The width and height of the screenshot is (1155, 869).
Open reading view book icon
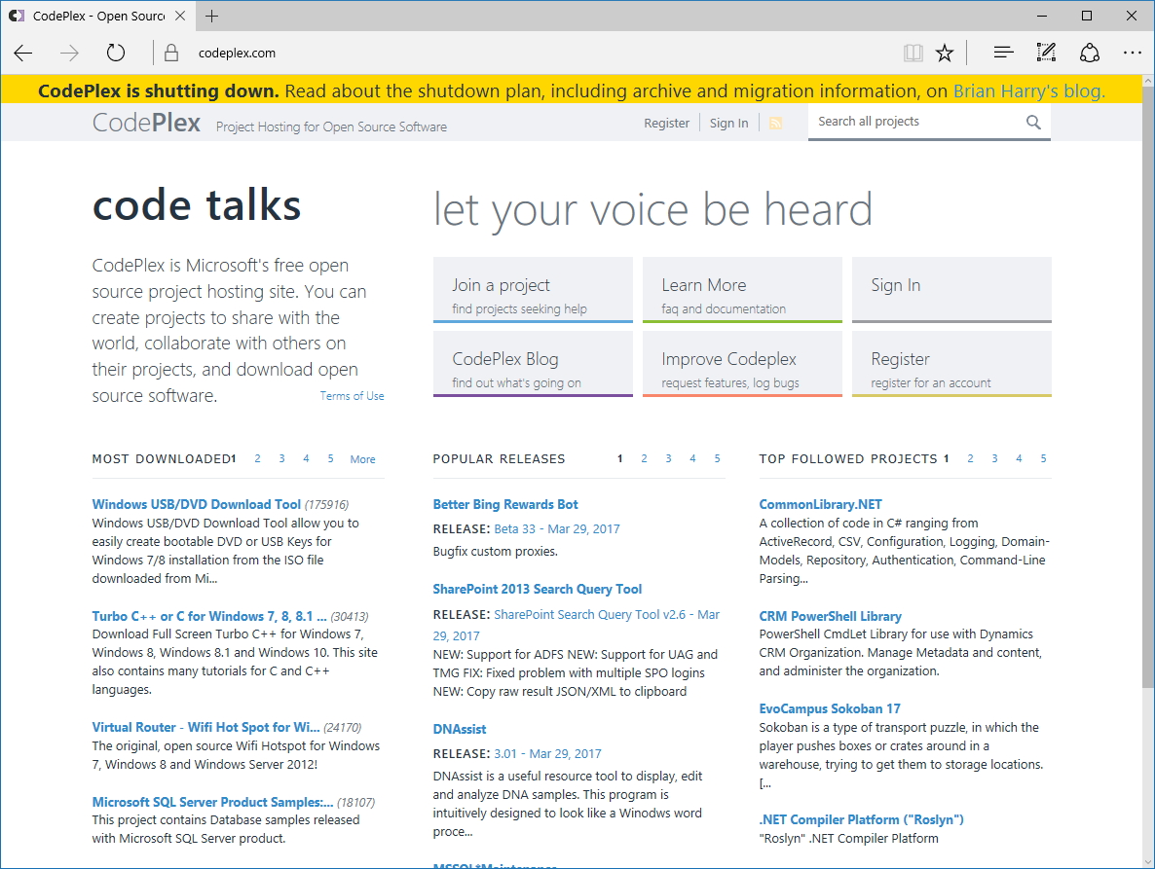pyautogui.click(x=913, y=53)
